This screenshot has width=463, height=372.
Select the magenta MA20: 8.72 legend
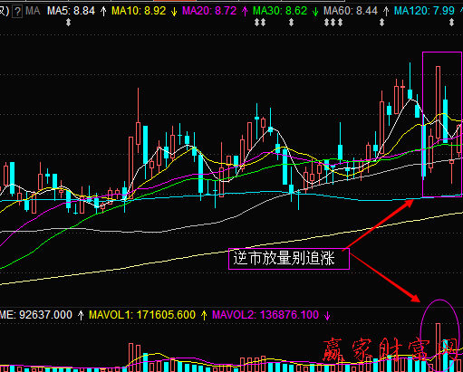(x=209, y=11)
